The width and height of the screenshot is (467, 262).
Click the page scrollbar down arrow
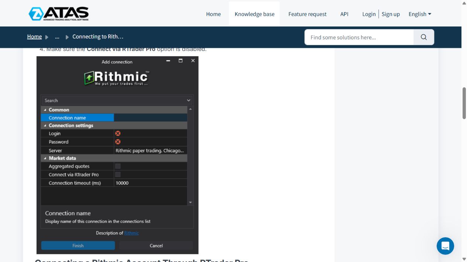(x=464, y=259)
